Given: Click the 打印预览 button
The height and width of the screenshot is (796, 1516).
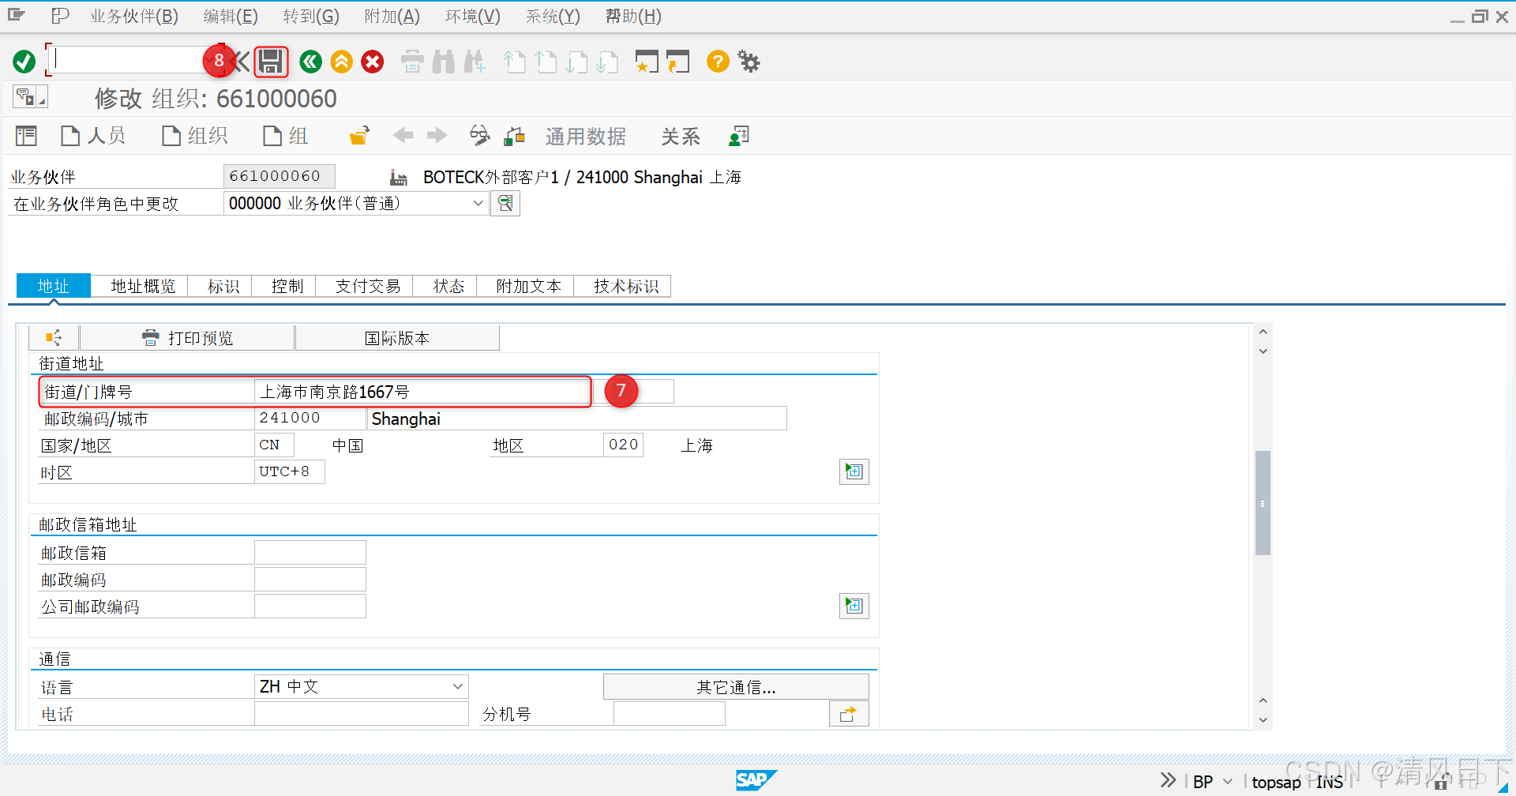Looking at the screenshot, I should (x=188, y=337).
